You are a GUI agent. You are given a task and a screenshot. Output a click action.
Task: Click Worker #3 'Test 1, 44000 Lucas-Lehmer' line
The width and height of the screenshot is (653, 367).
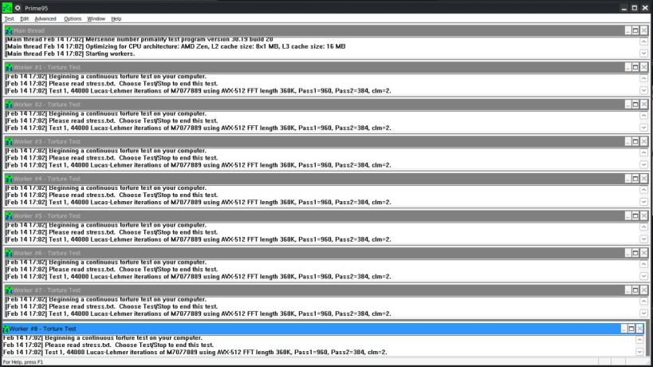coord(199,165)
